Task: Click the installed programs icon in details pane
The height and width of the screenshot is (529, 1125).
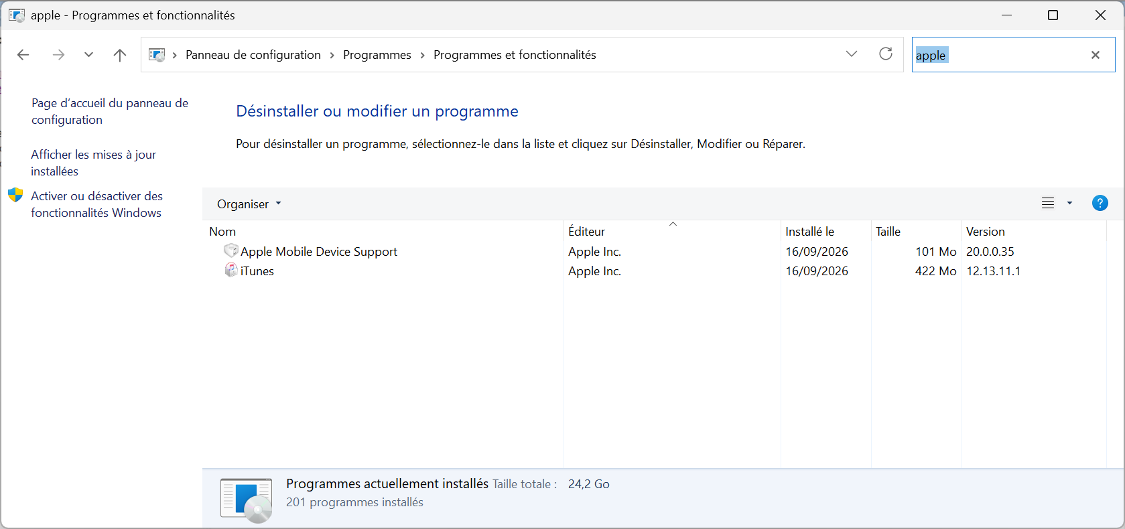Action: click(247, 500)
